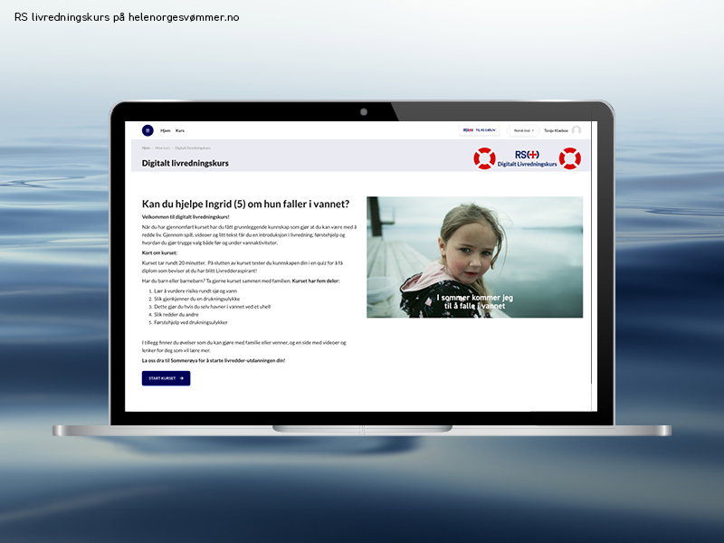Image resolution: width=724 pixels, height=543 pixels.
Task: Click the Hjem breadcrumb link
Action: pyautogui.click(x=146, y=148)
